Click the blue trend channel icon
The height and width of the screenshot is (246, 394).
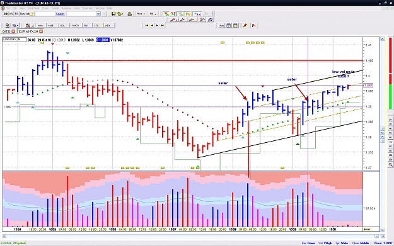tap(211, 20)
